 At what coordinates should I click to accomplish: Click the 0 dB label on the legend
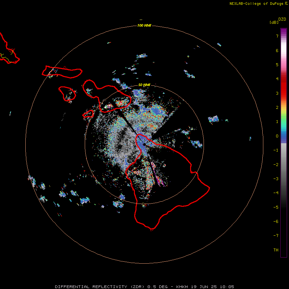click(x=277, y=136)
